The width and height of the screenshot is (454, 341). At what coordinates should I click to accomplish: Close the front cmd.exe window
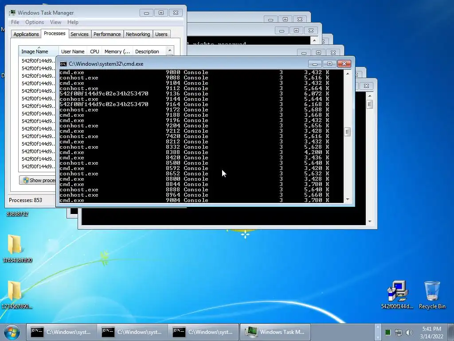(344, 64)
